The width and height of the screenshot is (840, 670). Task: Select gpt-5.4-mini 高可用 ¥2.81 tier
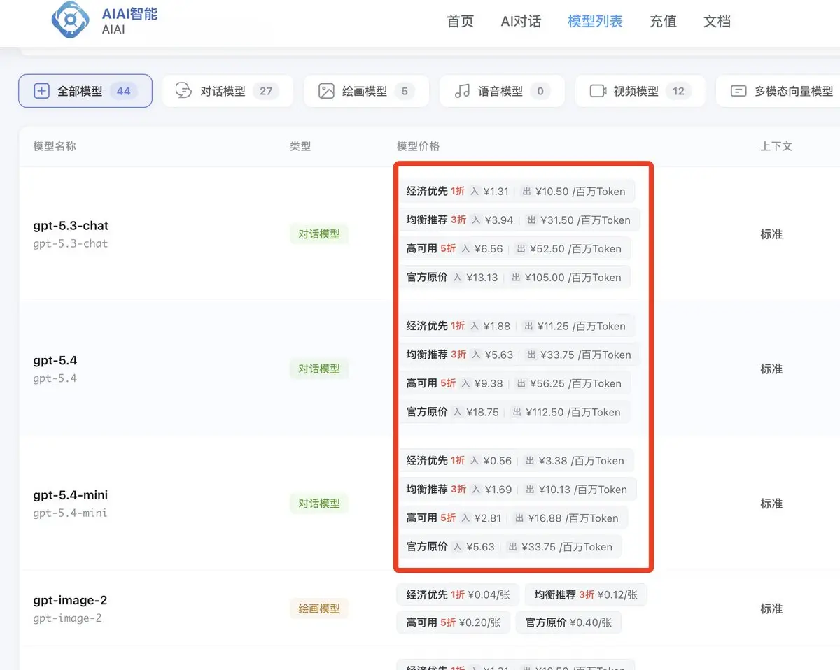click(512, 518)
